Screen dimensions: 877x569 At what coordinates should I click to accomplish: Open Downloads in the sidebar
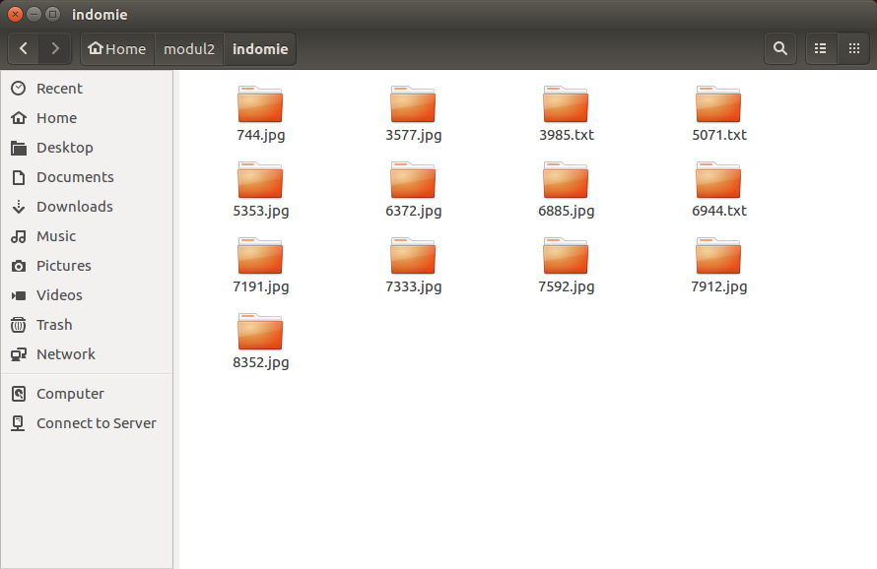pyautogui.click(x=87, y=207)
